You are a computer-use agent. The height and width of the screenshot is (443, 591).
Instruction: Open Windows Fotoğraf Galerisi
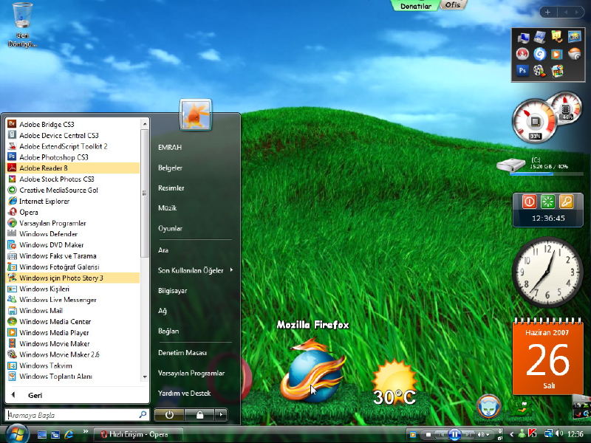coord(72,267)
